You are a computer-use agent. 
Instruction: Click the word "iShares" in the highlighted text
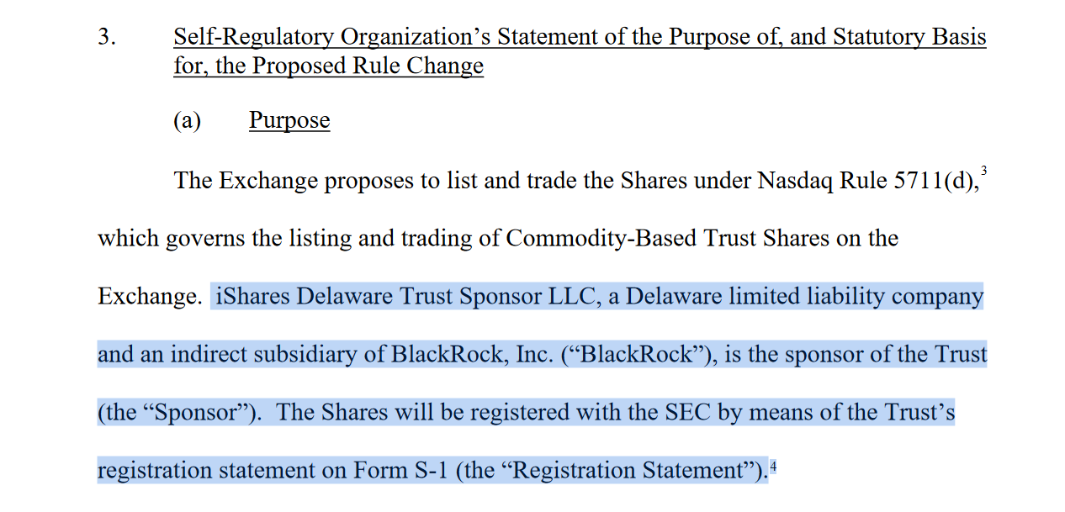253,296
